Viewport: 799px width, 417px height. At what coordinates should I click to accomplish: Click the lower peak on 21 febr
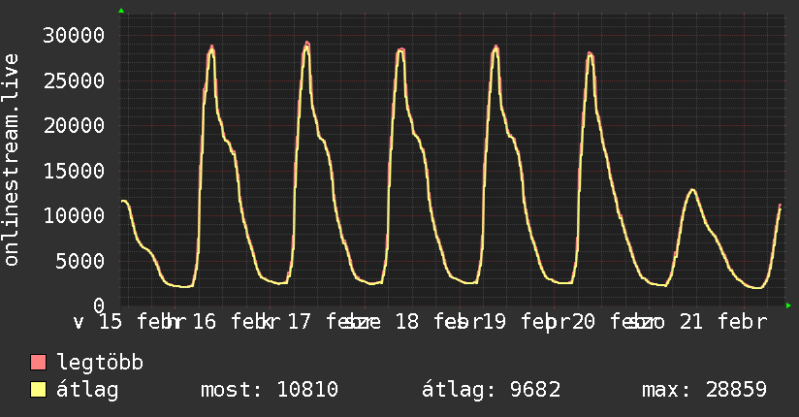pos(691,189)
